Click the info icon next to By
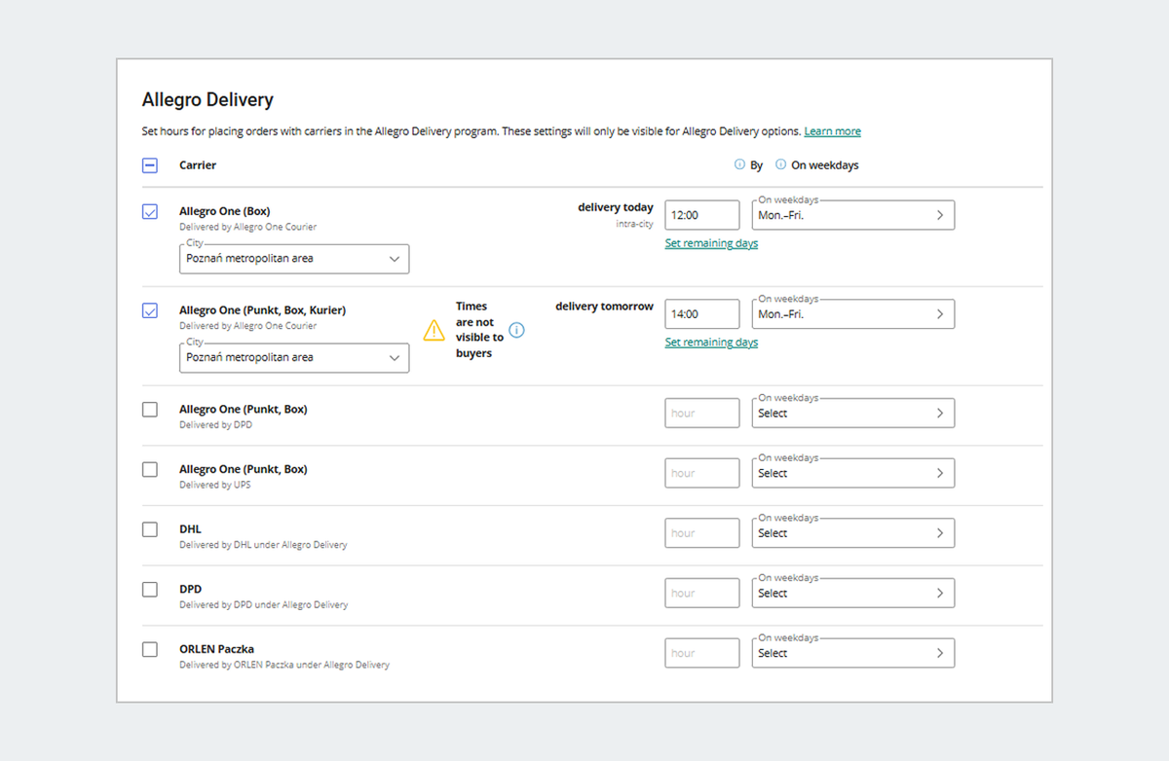 739,165
